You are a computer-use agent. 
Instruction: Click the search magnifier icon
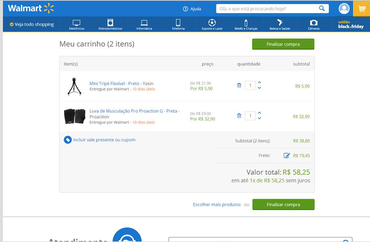[x=322, y=8]
